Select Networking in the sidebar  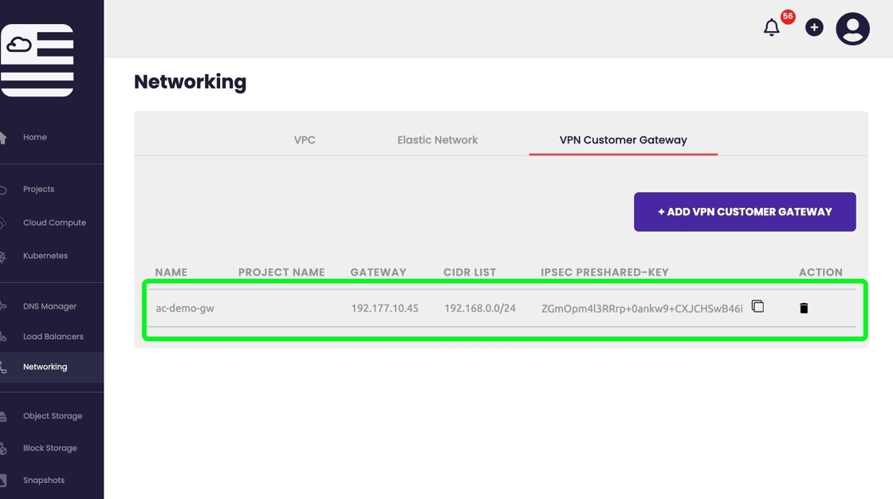(x=45, y=367)
